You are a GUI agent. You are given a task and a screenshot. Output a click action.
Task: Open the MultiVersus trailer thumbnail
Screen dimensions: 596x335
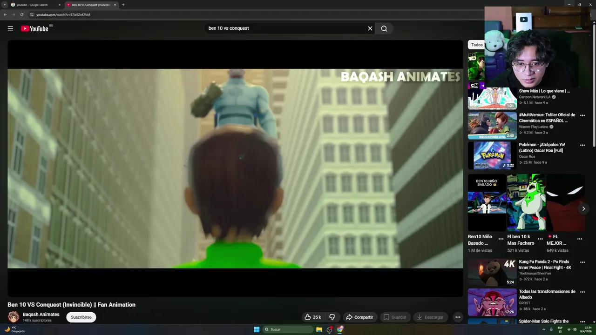(492, 126)
